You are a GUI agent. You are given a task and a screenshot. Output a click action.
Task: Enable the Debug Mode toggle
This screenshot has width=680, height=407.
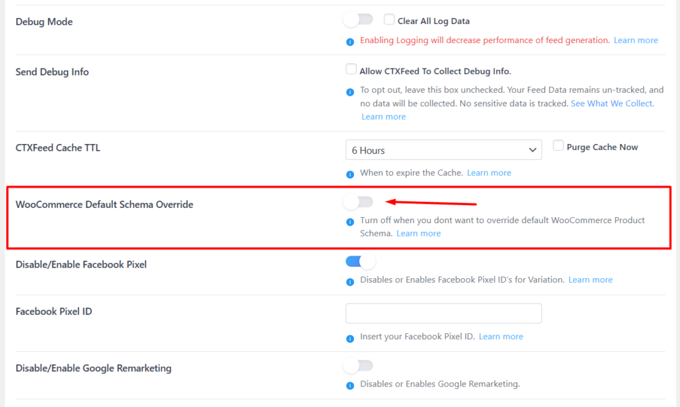pyautogui.click(x=358, y=19)
